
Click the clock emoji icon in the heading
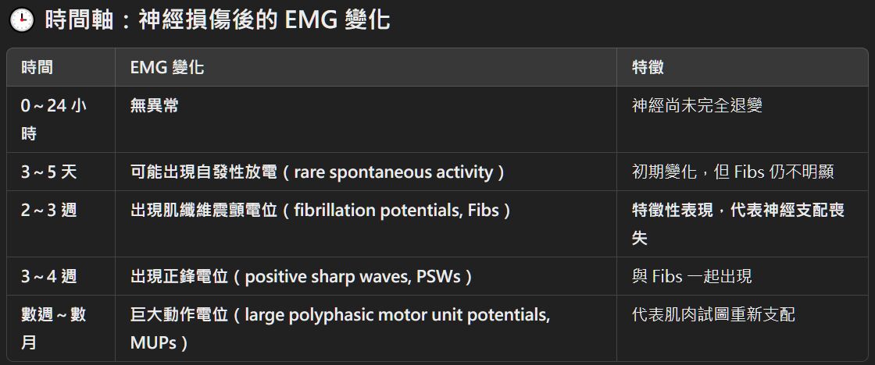pos(20,21)
